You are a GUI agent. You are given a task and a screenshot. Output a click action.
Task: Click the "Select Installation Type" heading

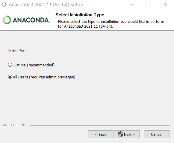(x=80, y=15)
